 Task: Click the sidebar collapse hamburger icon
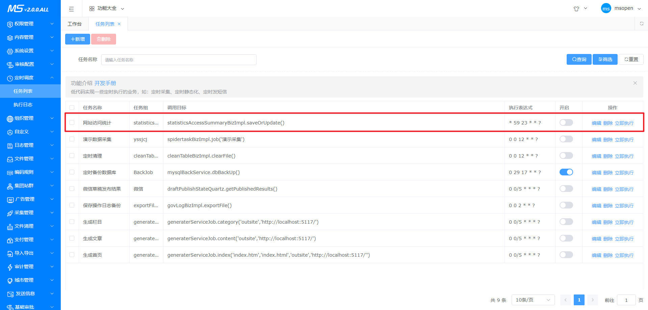tap(71, 9)
